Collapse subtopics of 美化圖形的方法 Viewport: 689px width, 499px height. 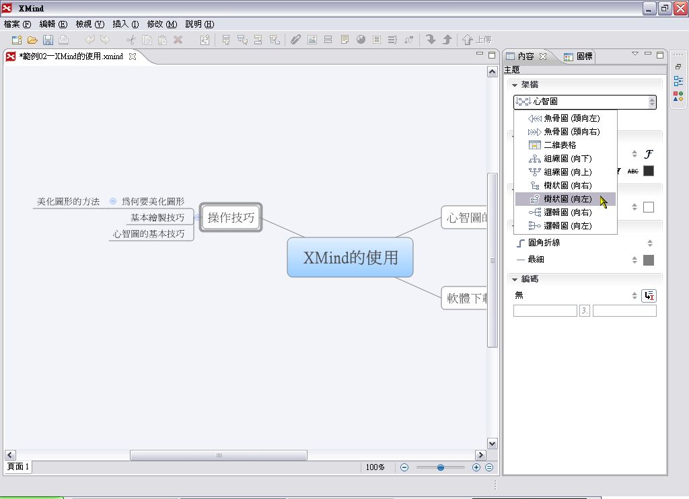113,201
